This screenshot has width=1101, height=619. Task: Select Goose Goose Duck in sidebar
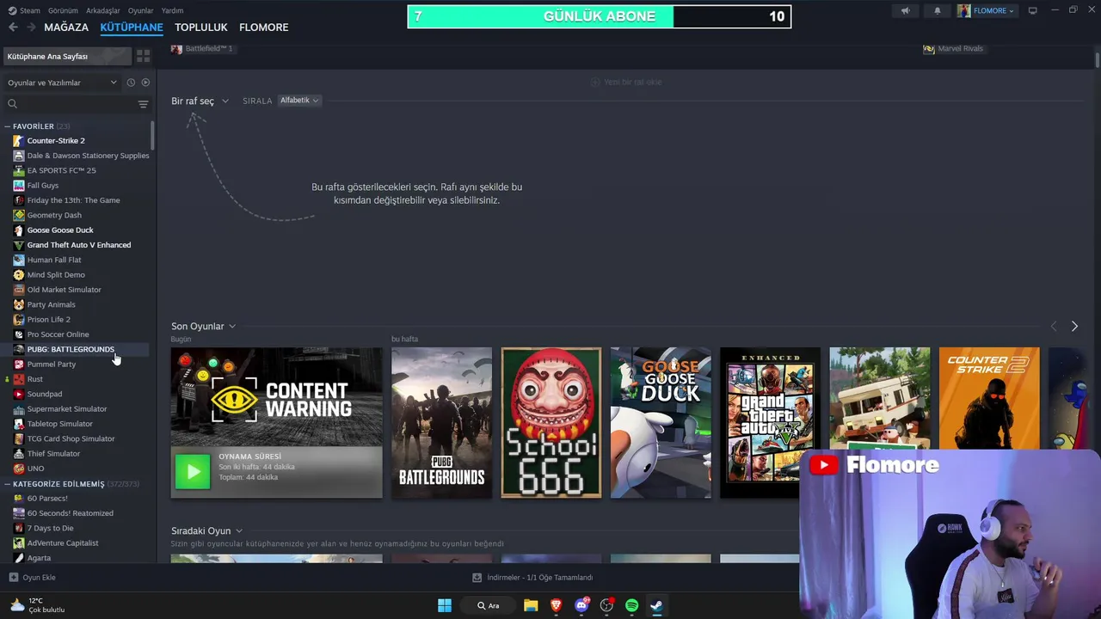[60, 230]
